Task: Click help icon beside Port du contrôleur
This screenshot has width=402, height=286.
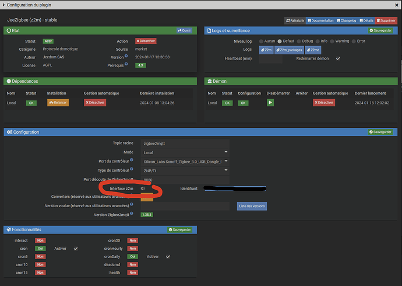Action: tap(132, 160)
